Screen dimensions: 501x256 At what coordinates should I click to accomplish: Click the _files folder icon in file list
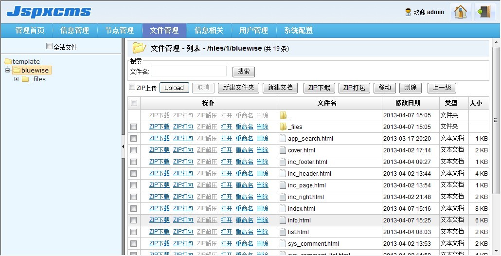tap(283, 127)
